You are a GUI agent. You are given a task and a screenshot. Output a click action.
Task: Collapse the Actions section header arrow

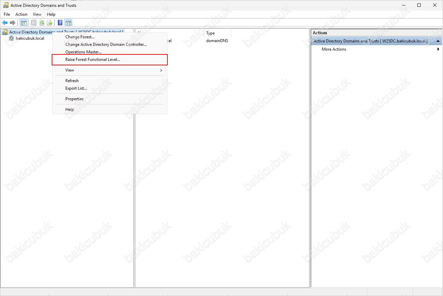point(438,41)
